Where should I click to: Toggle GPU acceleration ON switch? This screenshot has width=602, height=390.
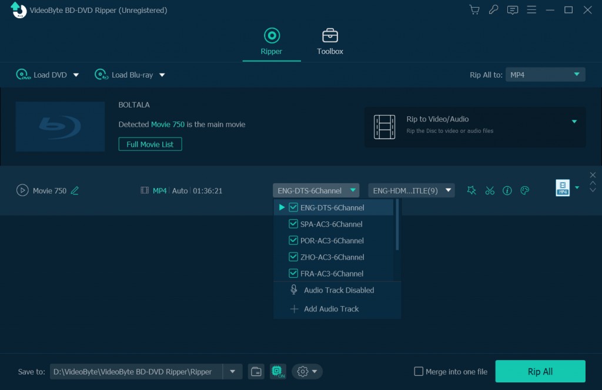coord(277,371)
